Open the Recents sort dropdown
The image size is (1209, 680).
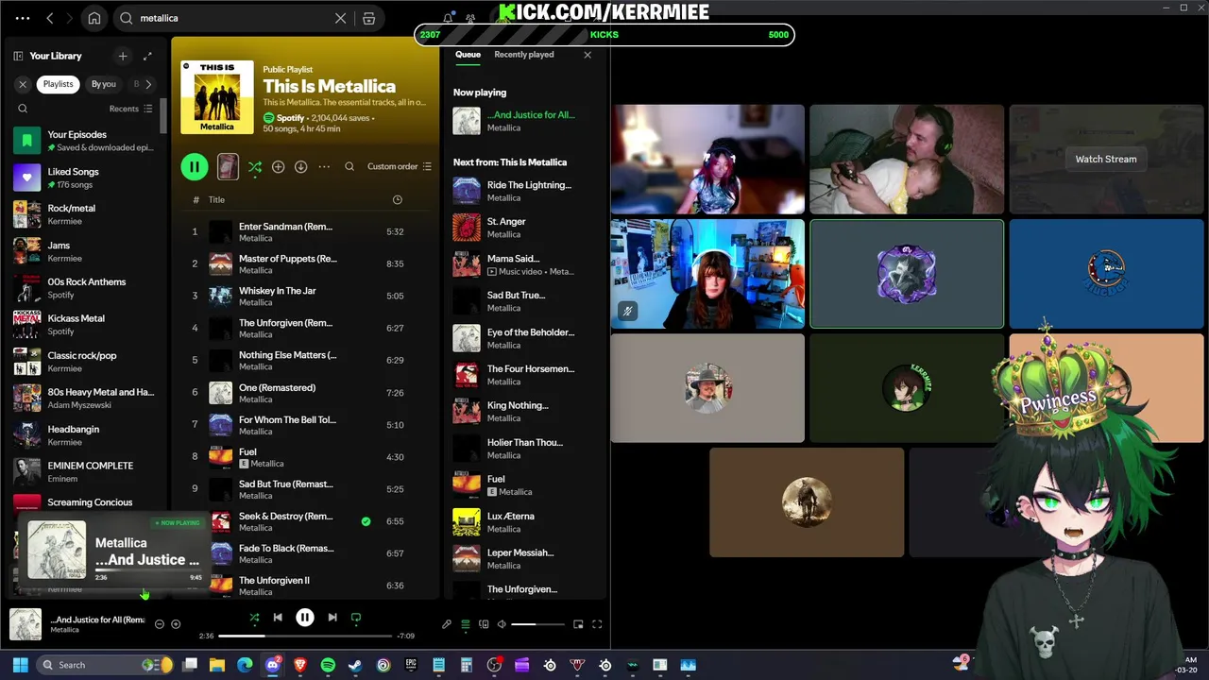point(130,109)
